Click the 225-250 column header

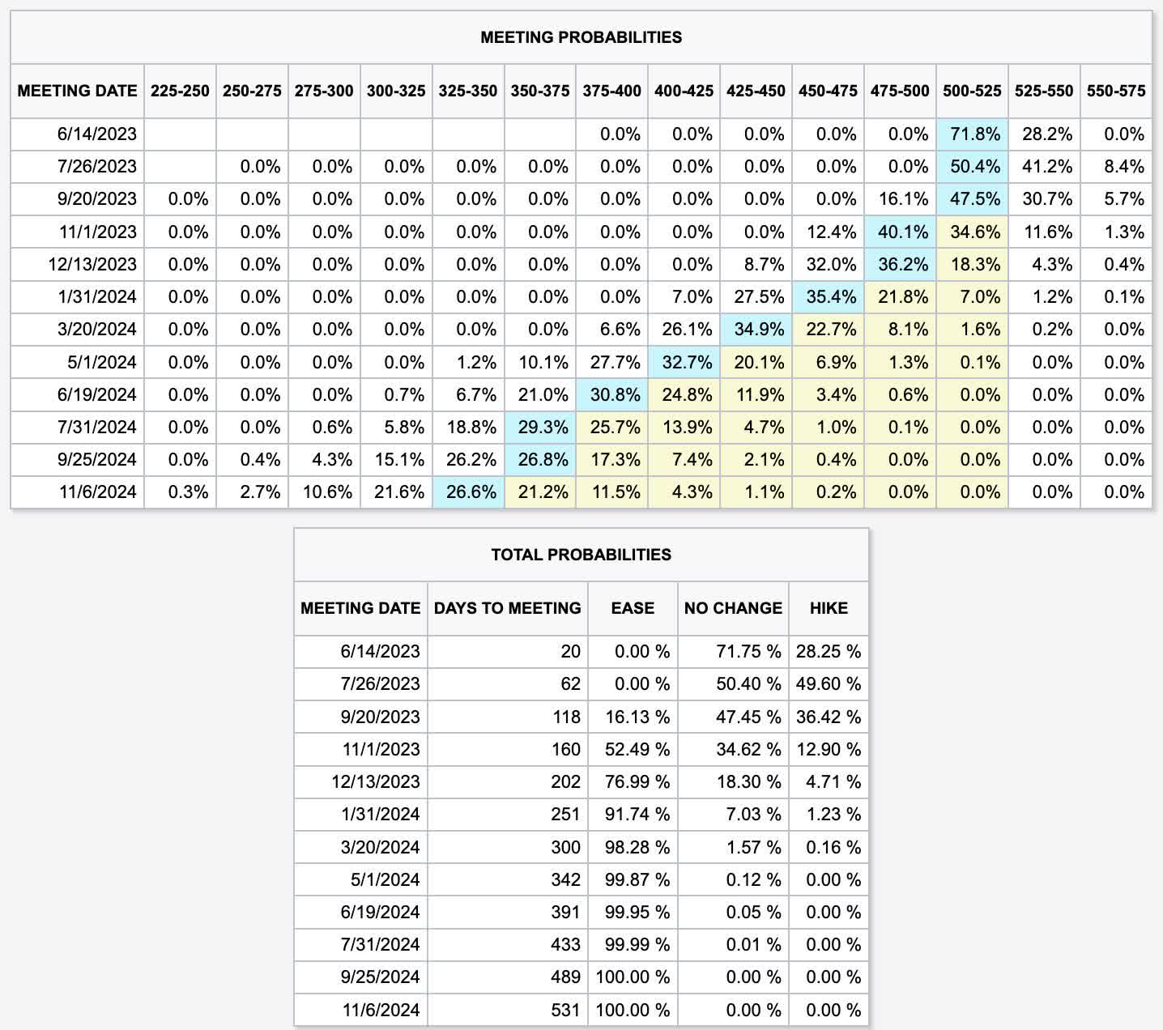(180, 91)
